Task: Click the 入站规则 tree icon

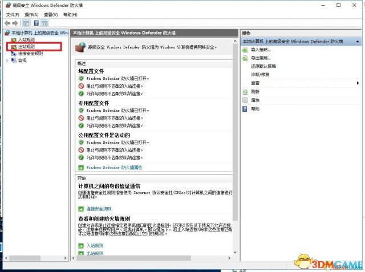Action: 14,40
